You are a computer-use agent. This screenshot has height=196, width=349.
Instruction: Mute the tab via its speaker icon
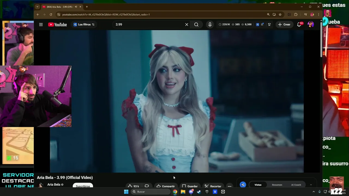76,7
